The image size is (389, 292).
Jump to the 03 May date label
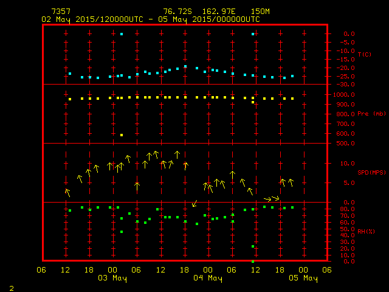[x=113, y=279]
